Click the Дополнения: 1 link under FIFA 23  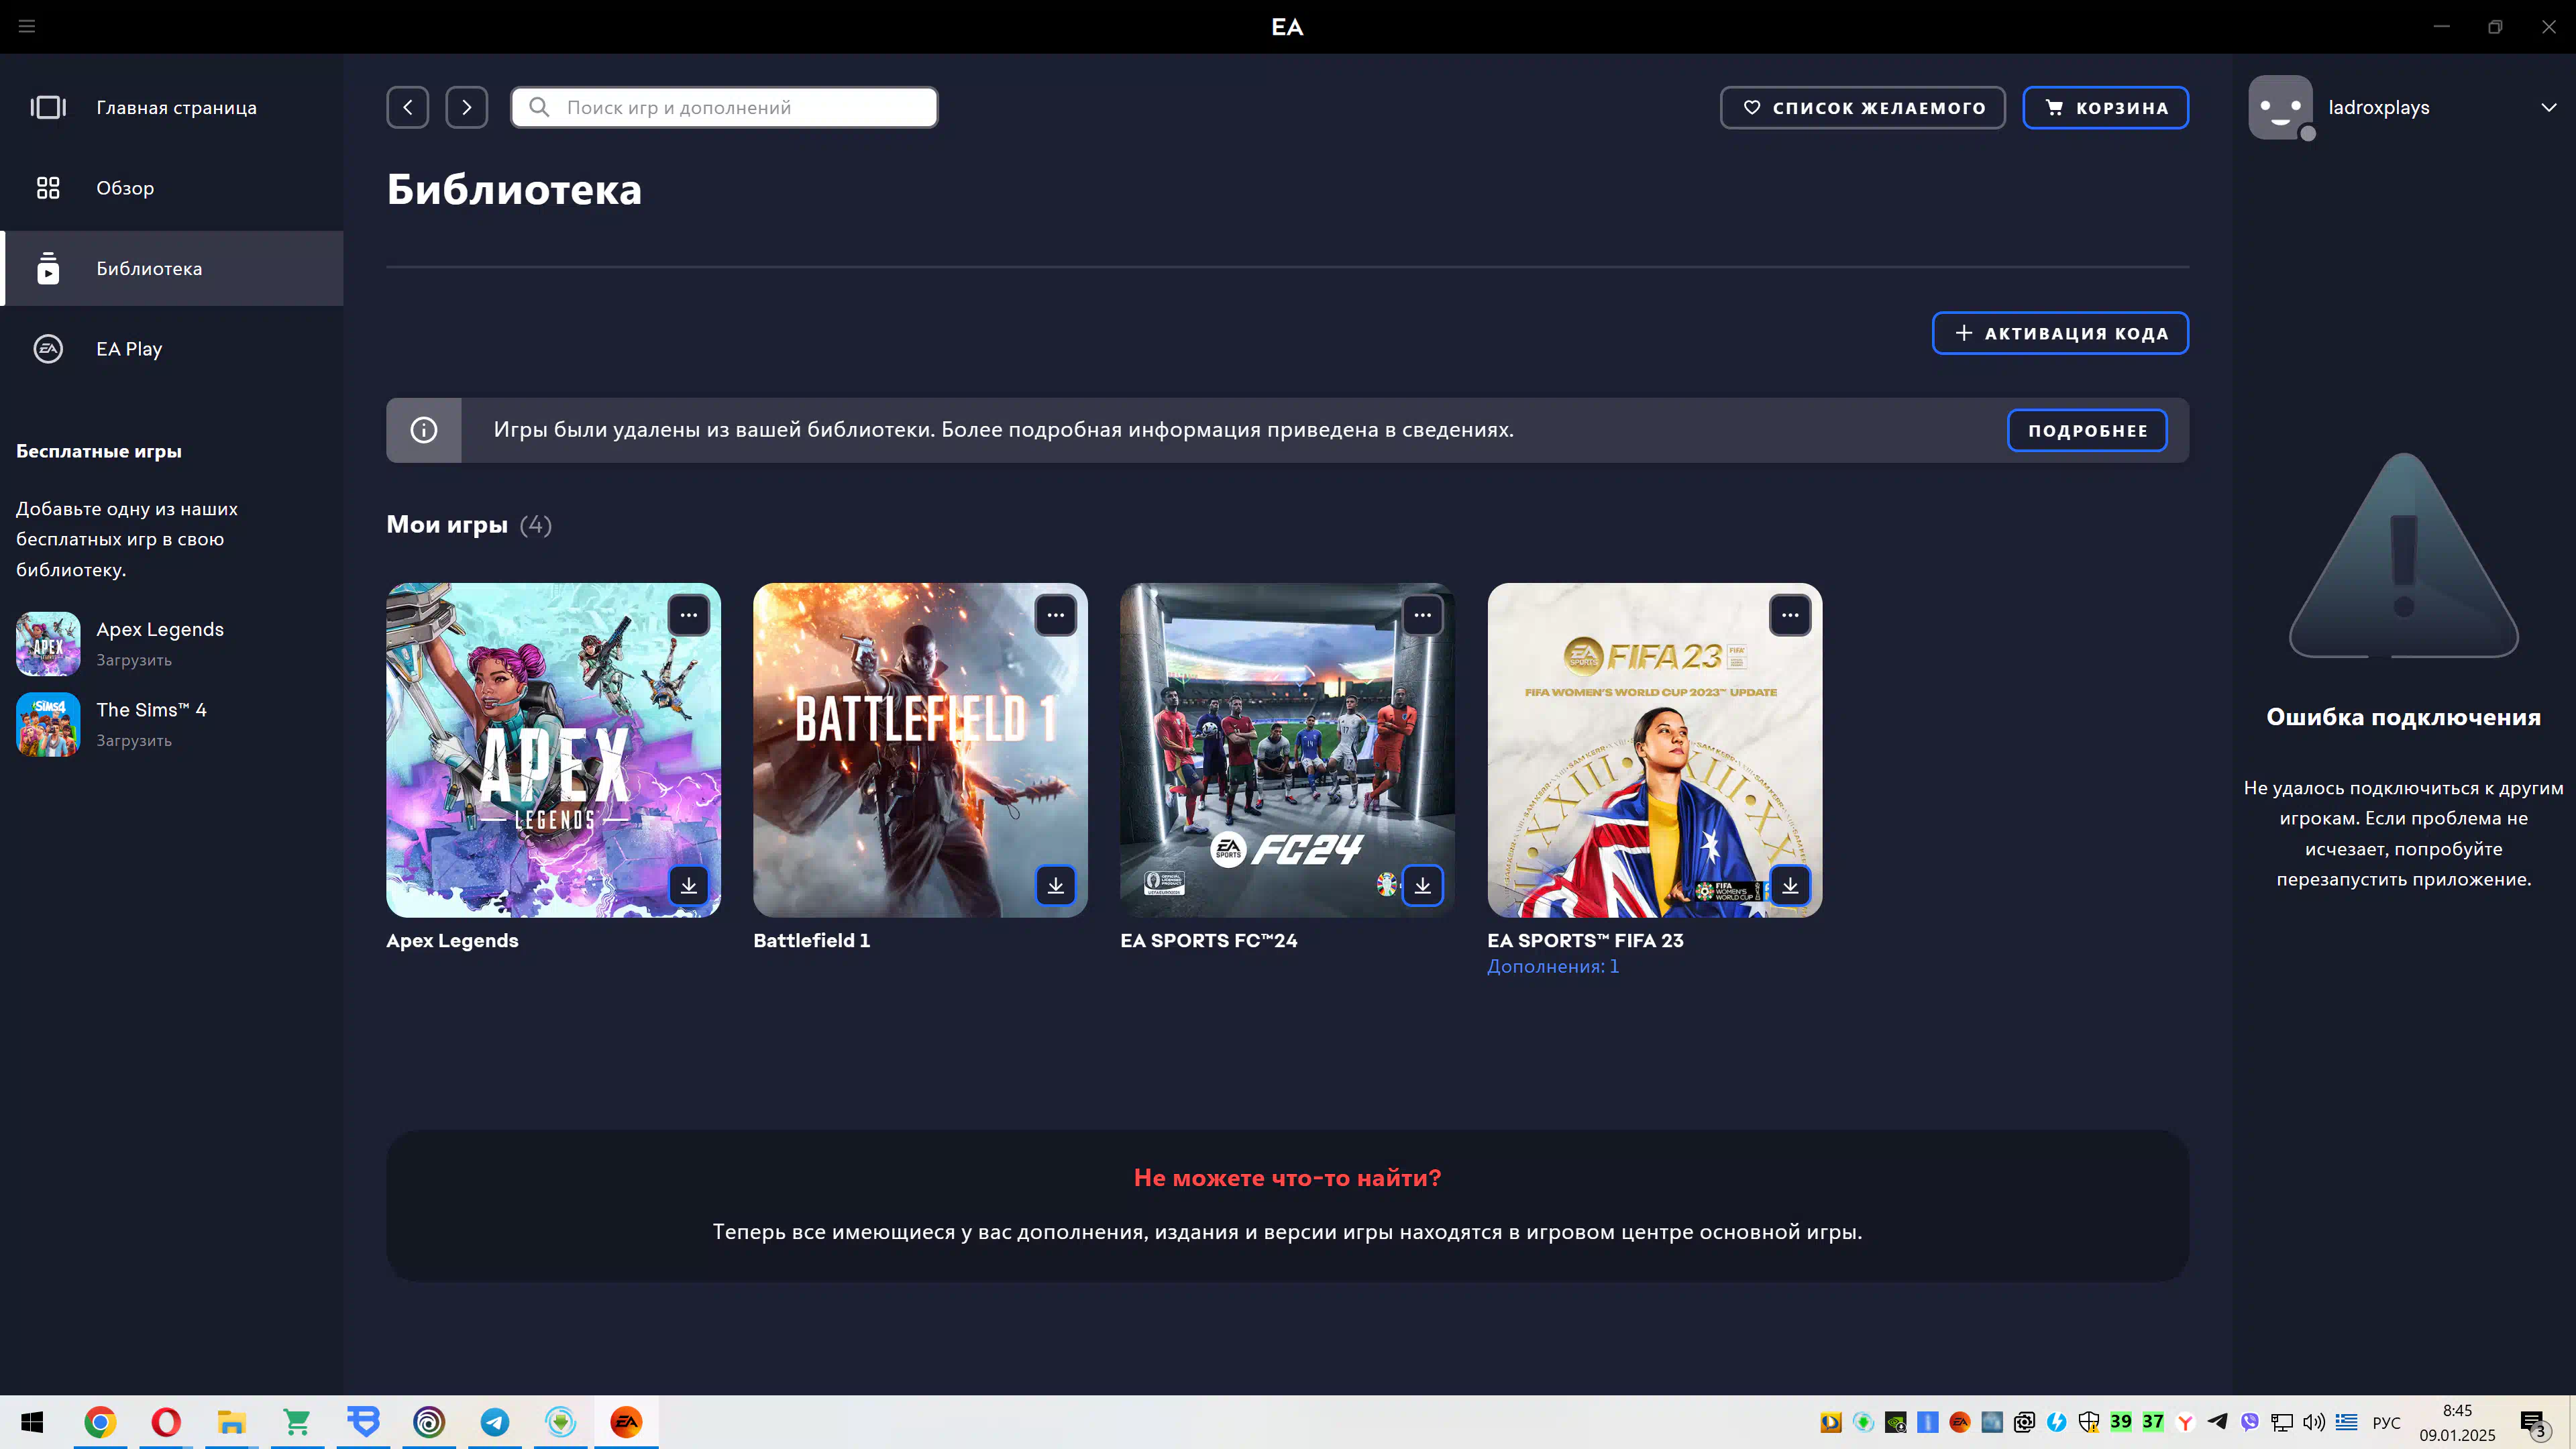click(x=1553, y=966)
